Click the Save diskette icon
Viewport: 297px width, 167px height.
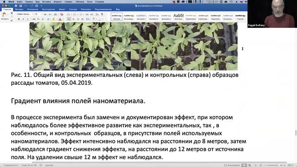point(20,6)
